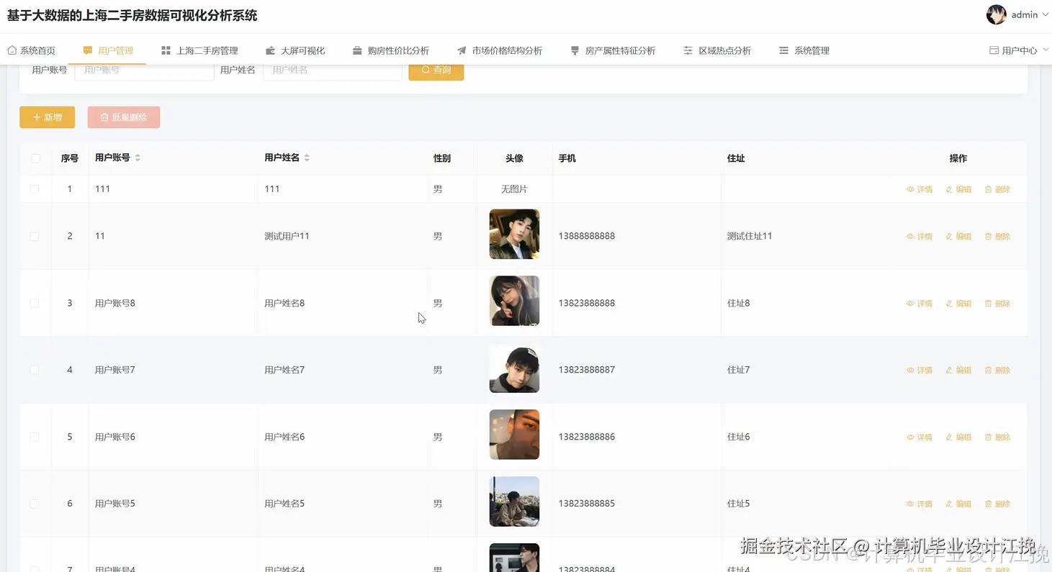Click the ascending sort caret on 用户账号 column
Viewport: 1052px width, 572px height.
pyautogui.click(x=137, y=154)
